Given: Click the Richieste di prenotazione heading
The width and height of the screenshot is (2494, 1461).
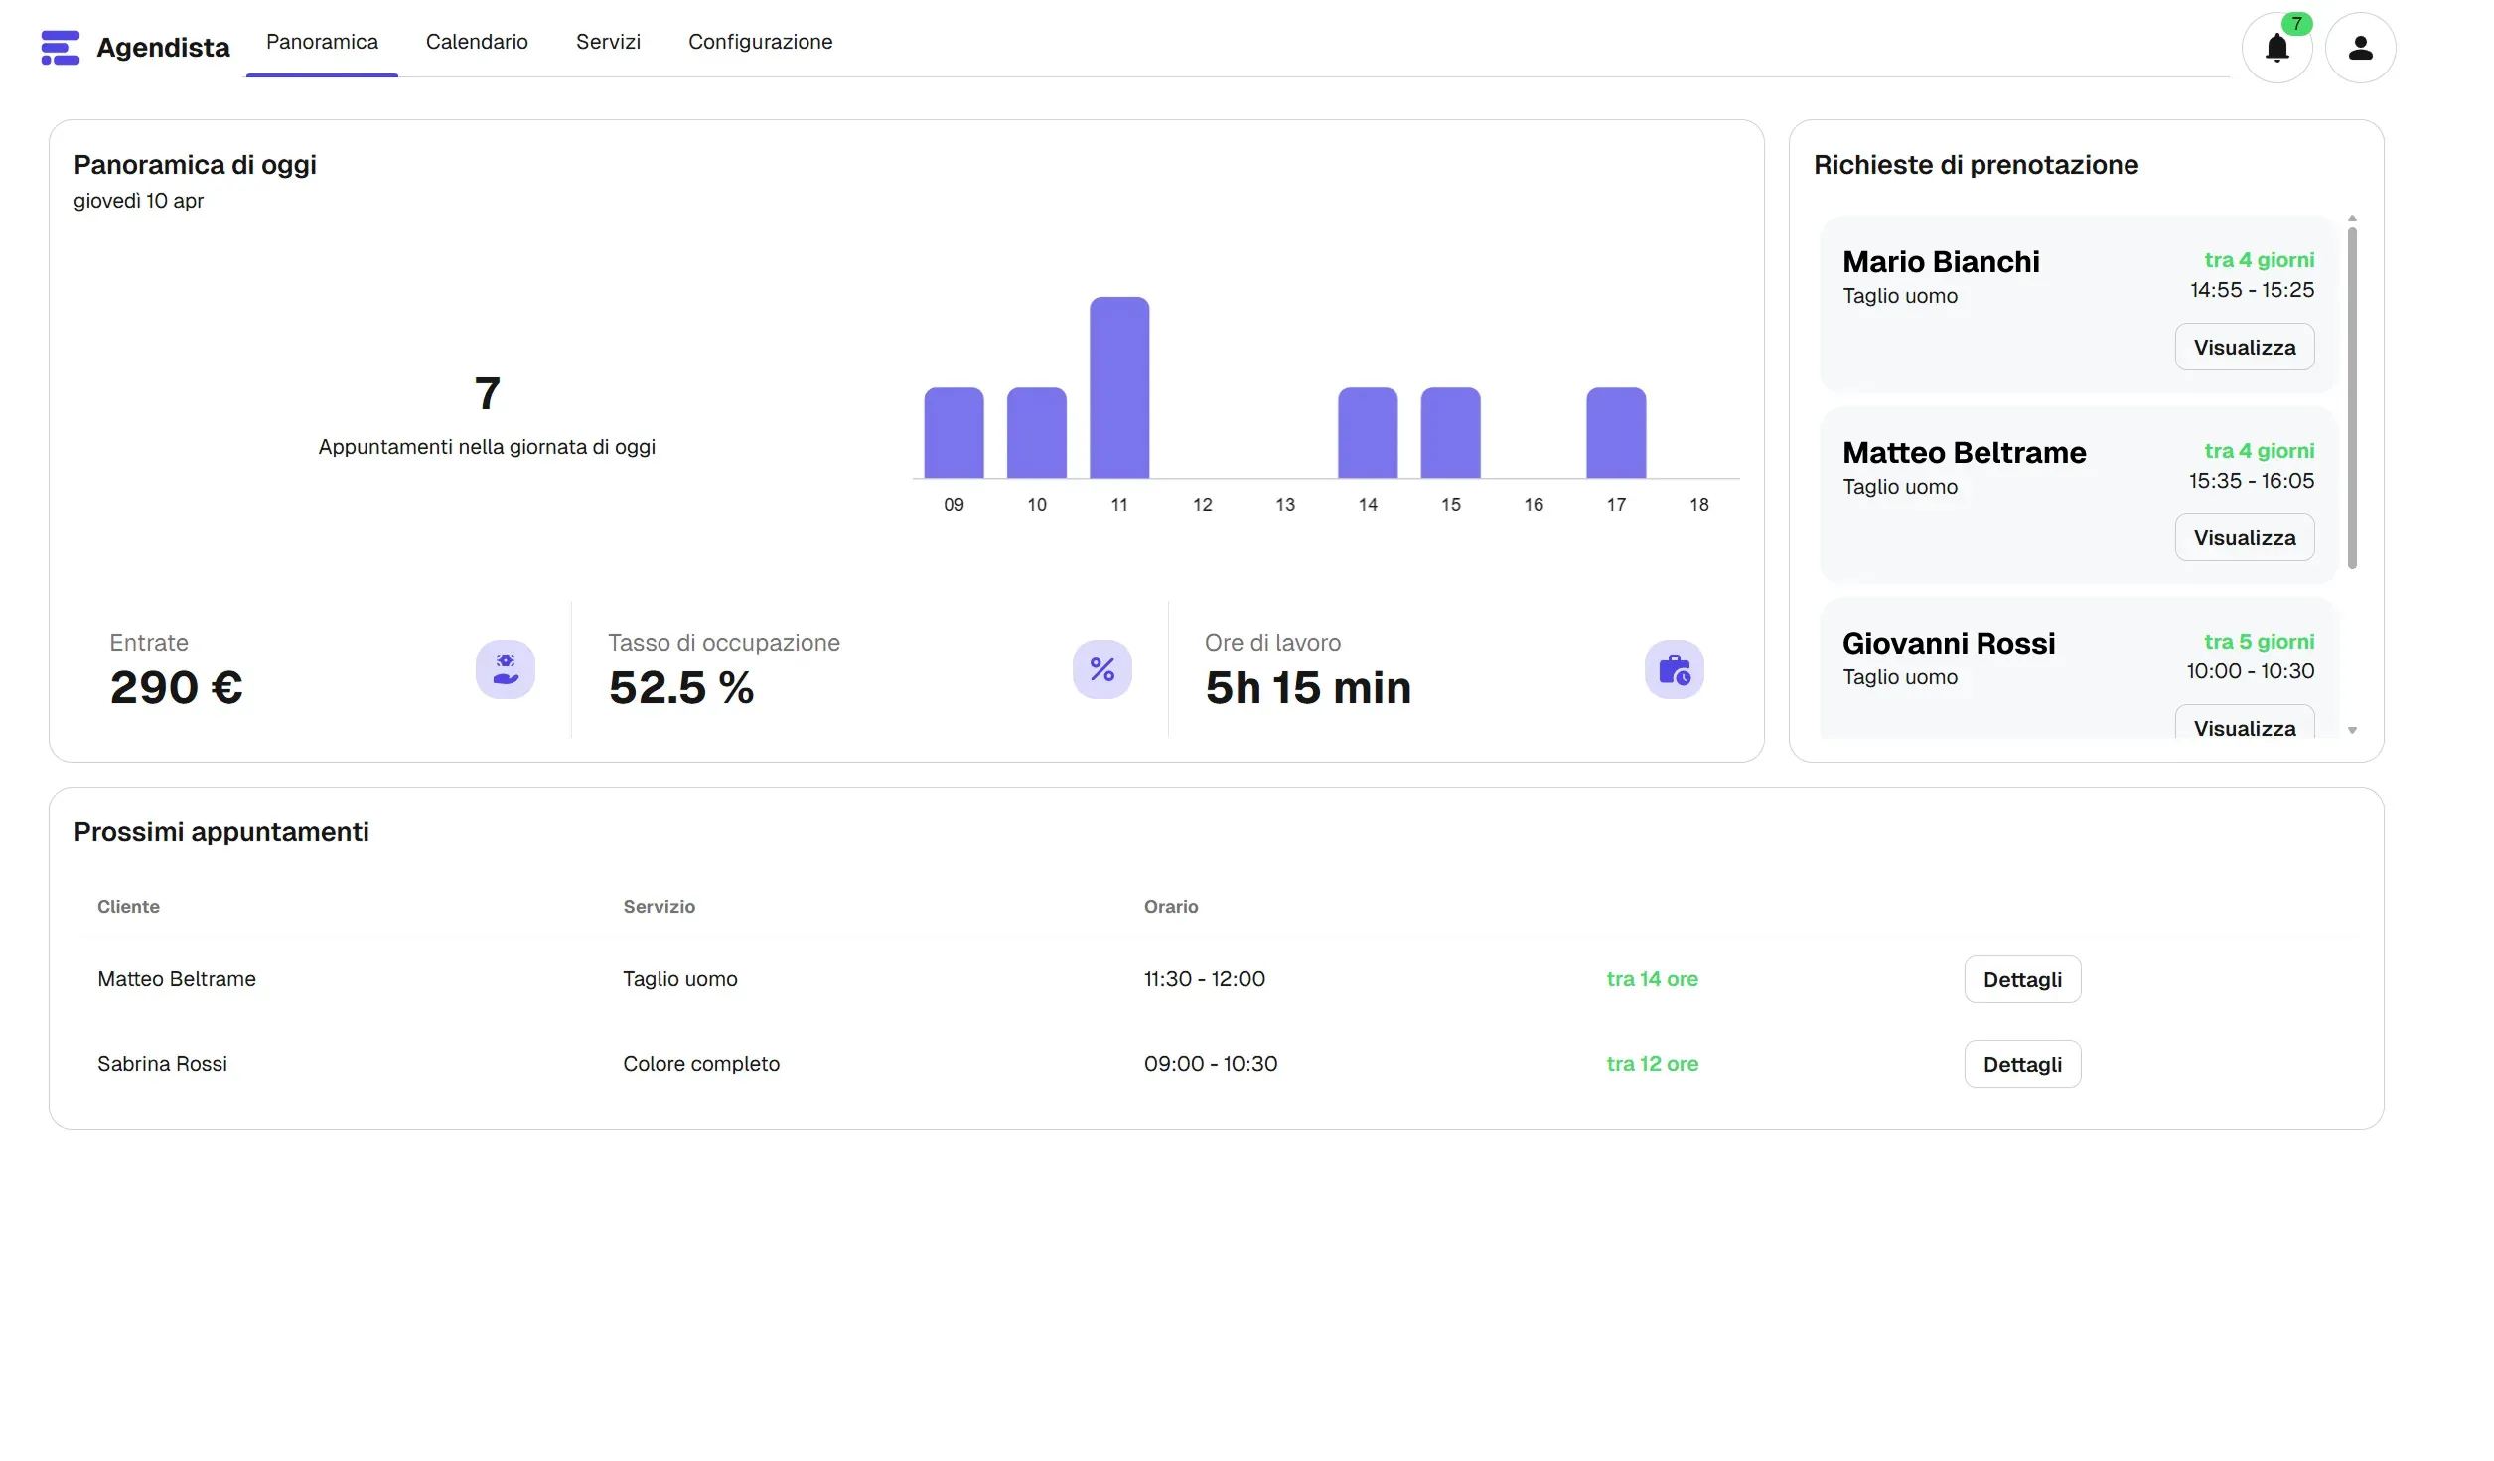Looking at the screenshot, I should tap(1976, 165).
